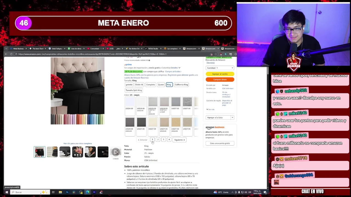The image size is (351, 197).
Task: Click Comprar ahora button
Action: point(220,80)
